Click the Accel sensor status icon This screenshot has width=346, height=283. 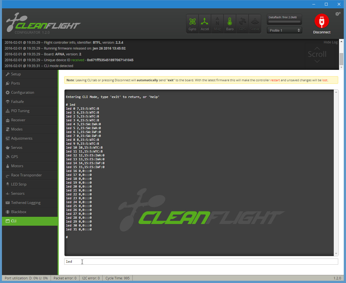205,24
